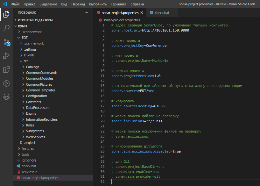
Task: Open the Explorer view in activity bar
Action: pos(6,14)
